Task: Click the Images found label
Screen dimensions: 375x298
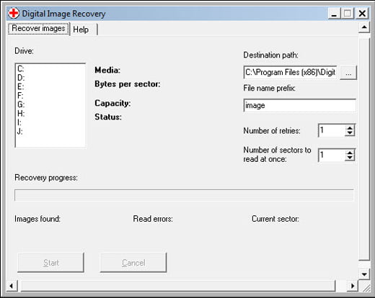Action: (37, 219)
